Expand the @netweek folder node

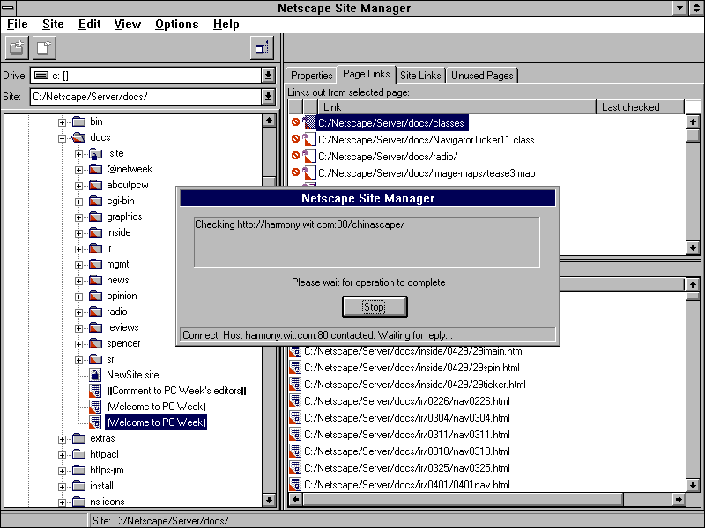[x=78, y=170]
